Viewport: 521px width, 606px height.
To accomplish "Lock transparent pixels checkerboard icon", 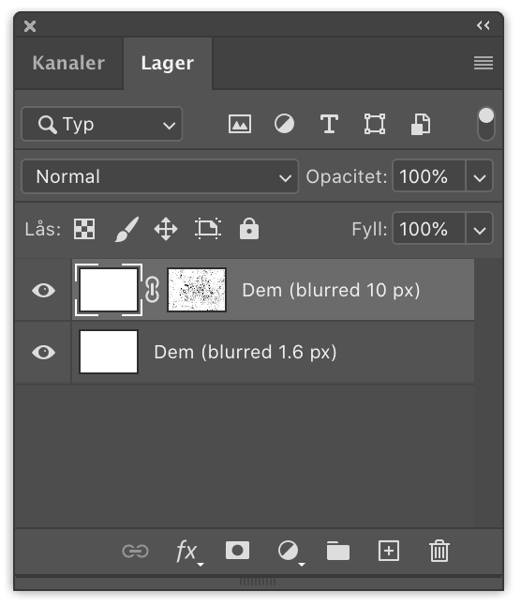I will coord(84,229).
